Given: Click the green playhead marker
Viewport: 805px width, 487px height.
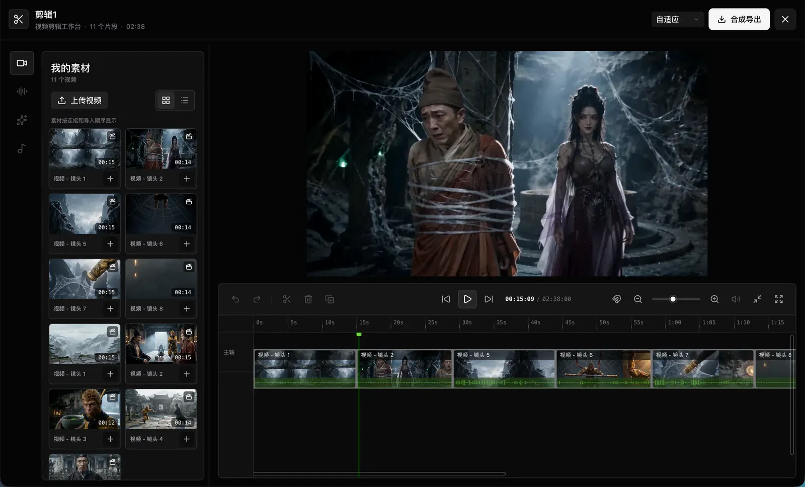Looking at the screenshot, I should click(x=359, y=334).
